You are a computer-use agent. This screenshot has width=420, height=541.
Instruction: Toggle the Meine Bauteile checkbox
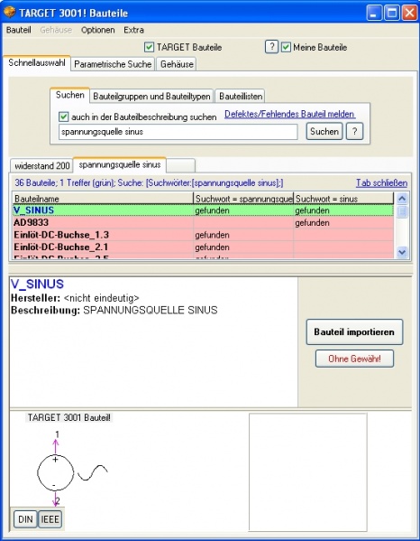click(286, 47)
